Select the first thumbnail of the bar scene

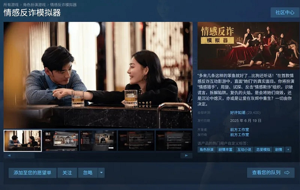click(22, 141)
